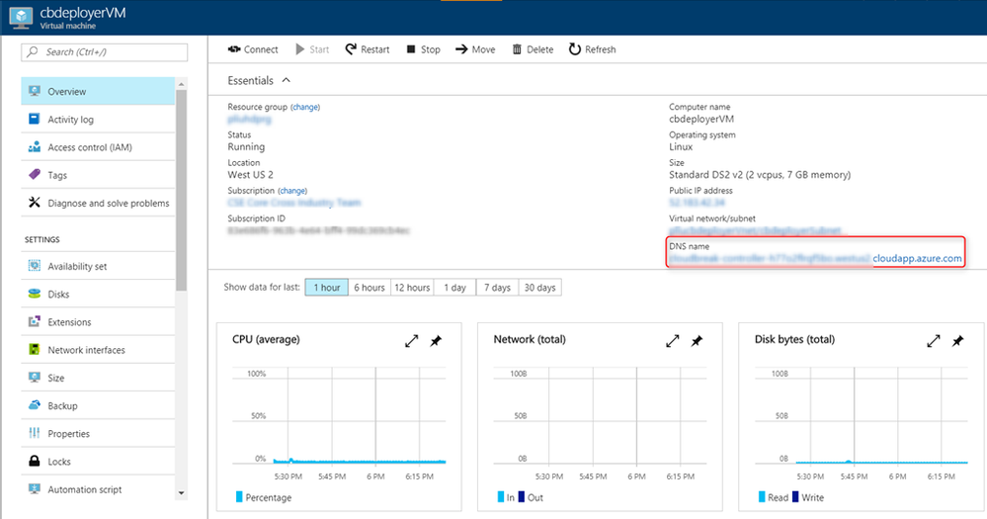Open Access control (IAM)
Screen dimensions: 987x519
point(98,147)
